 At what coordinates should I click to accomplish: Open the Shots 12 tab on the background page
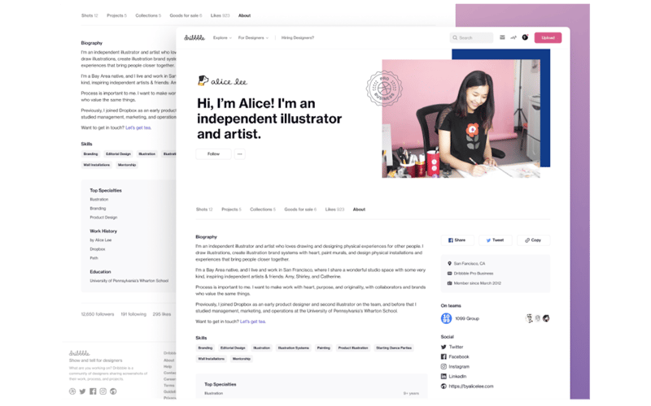pos(90,15)
